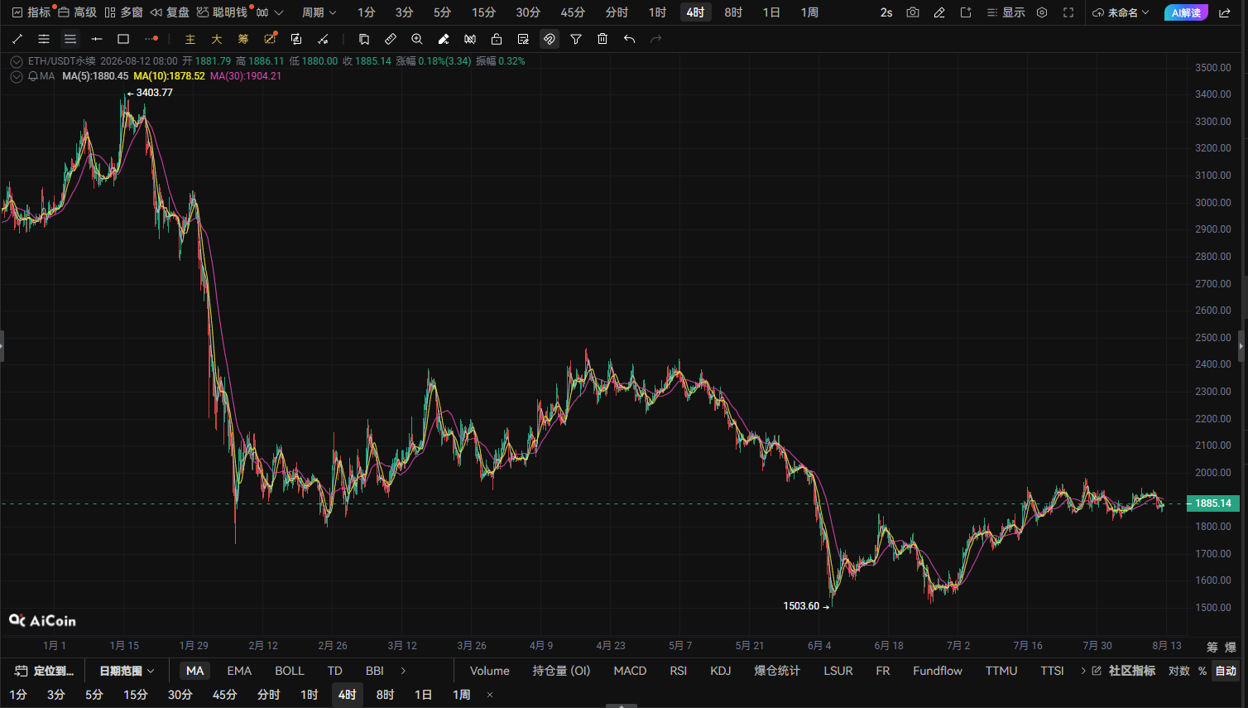Open the add-panel icon beside the pencil
The image size is (1248, 708).
click(966, 12)
